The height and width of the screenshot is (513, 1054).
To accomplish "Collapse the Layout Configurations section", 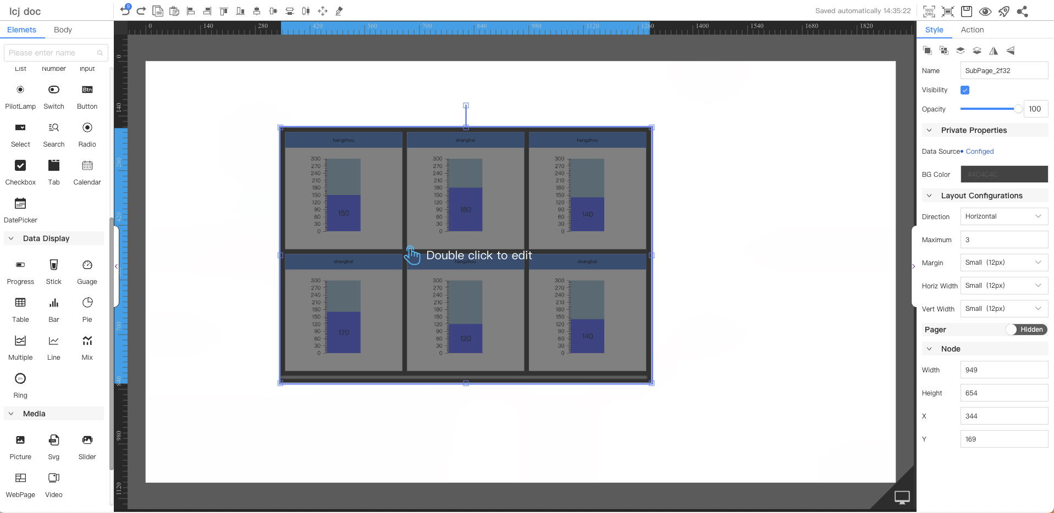I will pos(929,196).
